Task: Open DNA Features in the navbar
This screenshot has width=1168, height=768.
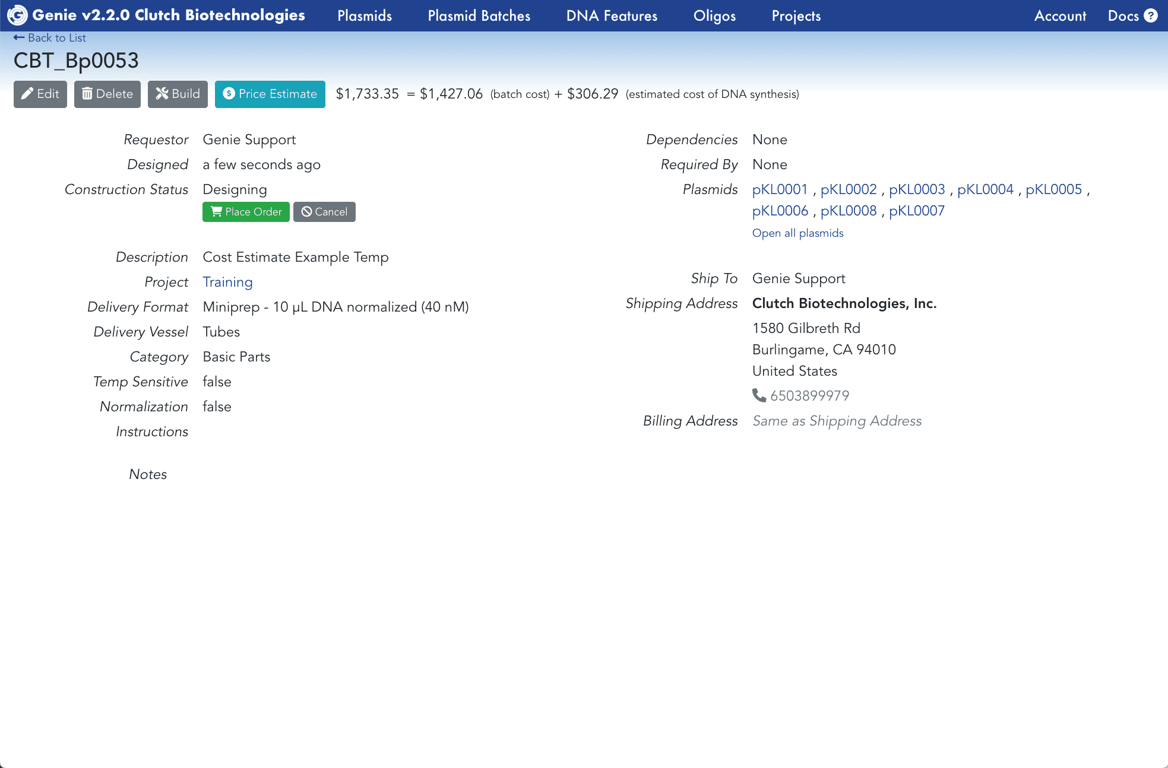Action: (612, 16)
